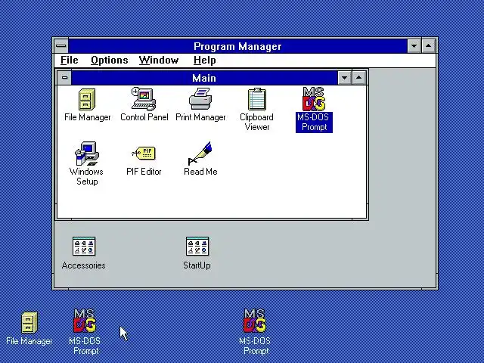This screenshot has width=484, height=363.
Task: Minimize the Program Manager window
Action: (414, 46)
